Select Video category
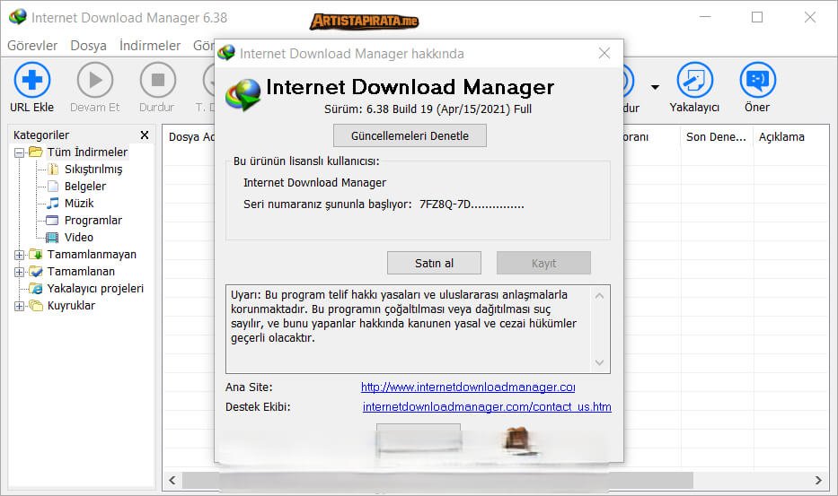Image resolution: width=838 pixels, height=496 pixels. (x=78, y=238)
